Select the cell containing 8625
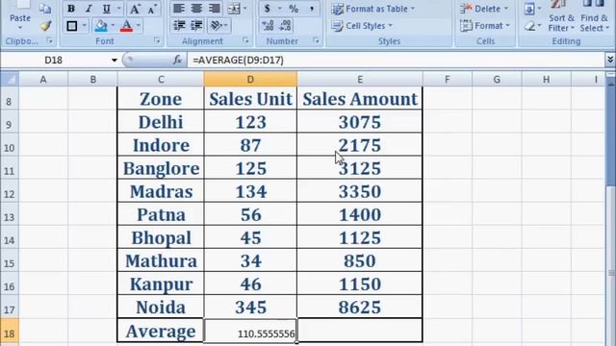Image resolution: width=616 pixels, height=346 pixels. tap(360, 308)
